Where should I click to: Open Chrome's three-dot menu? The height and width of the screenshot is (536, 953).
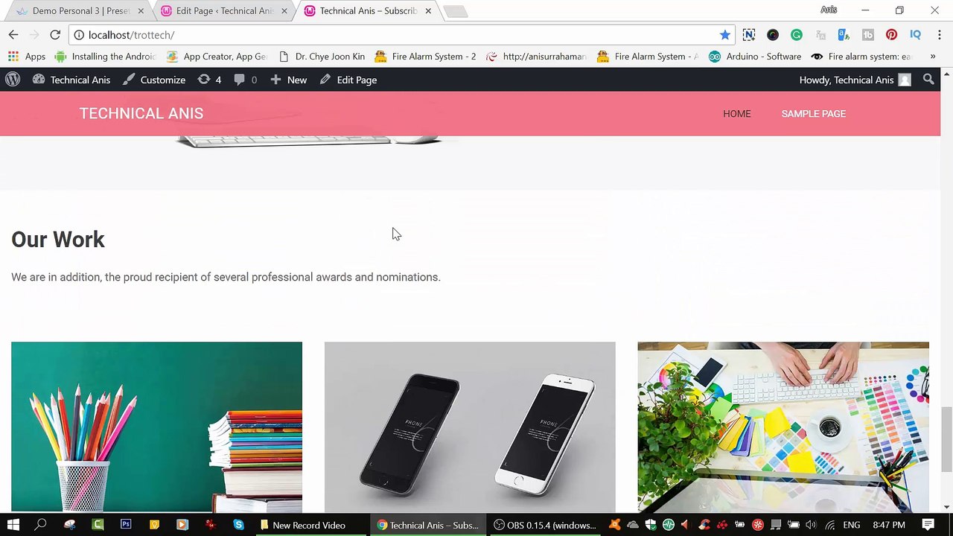click(939, 35)
